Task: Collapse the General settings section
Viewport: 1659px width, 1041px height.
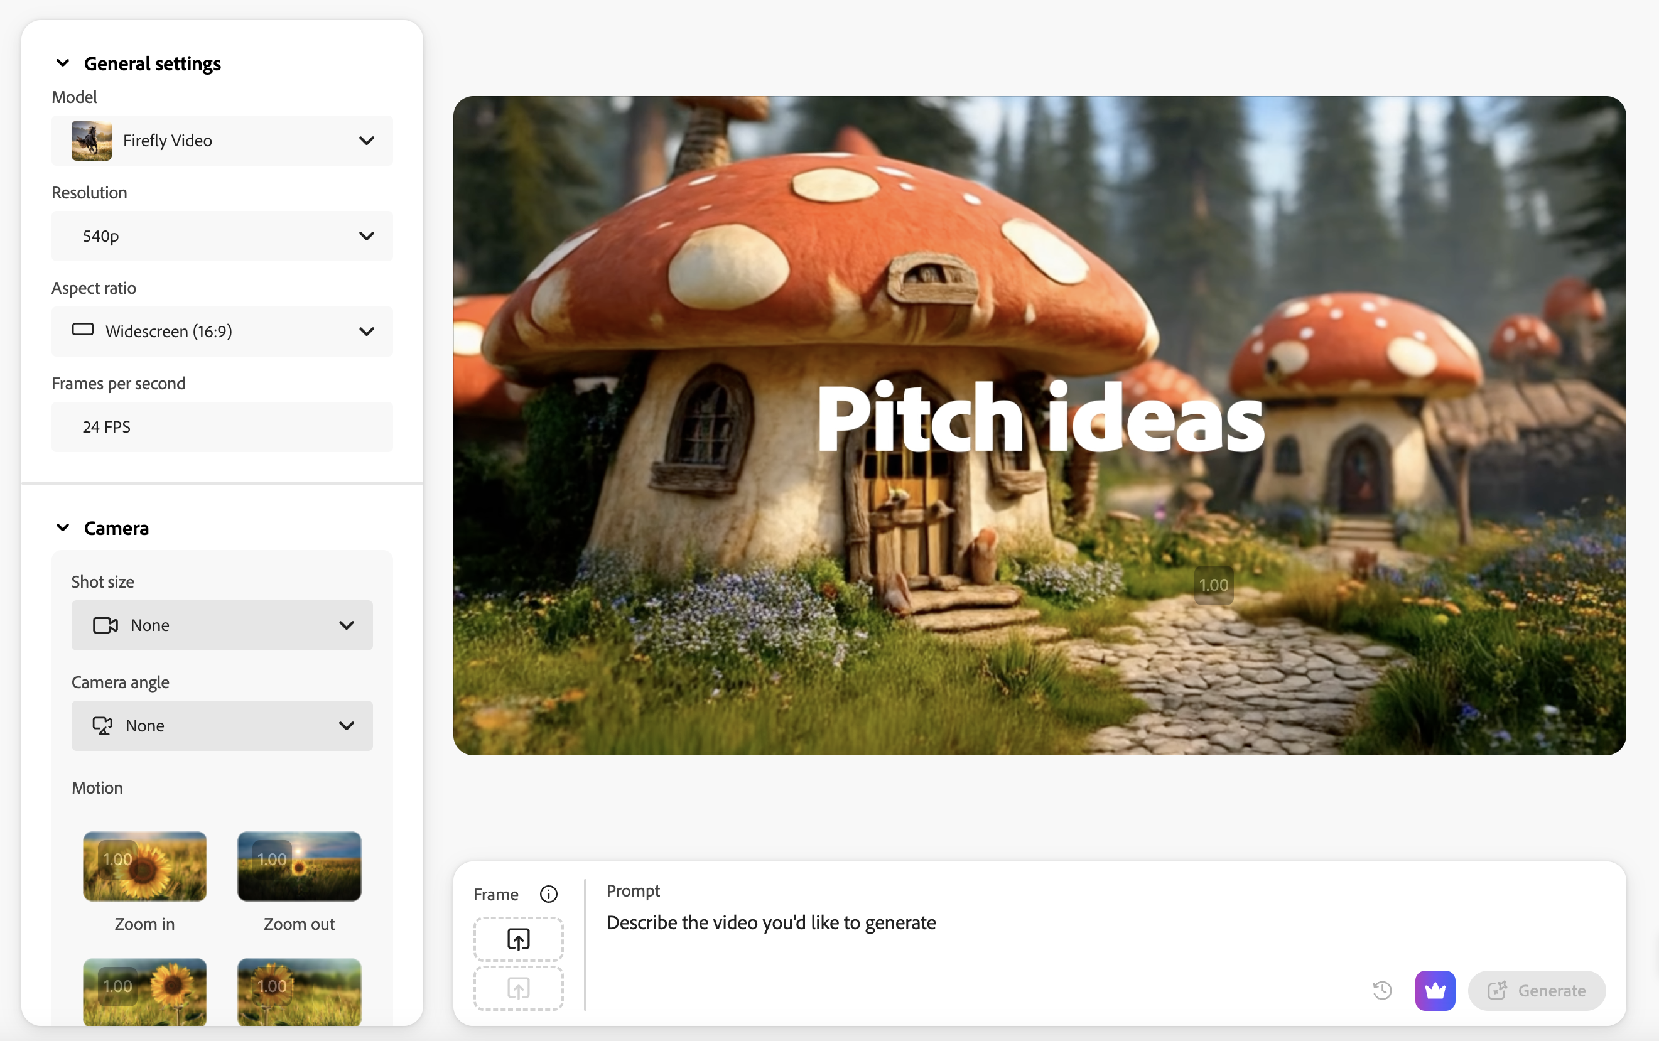Action: [63, 63]
